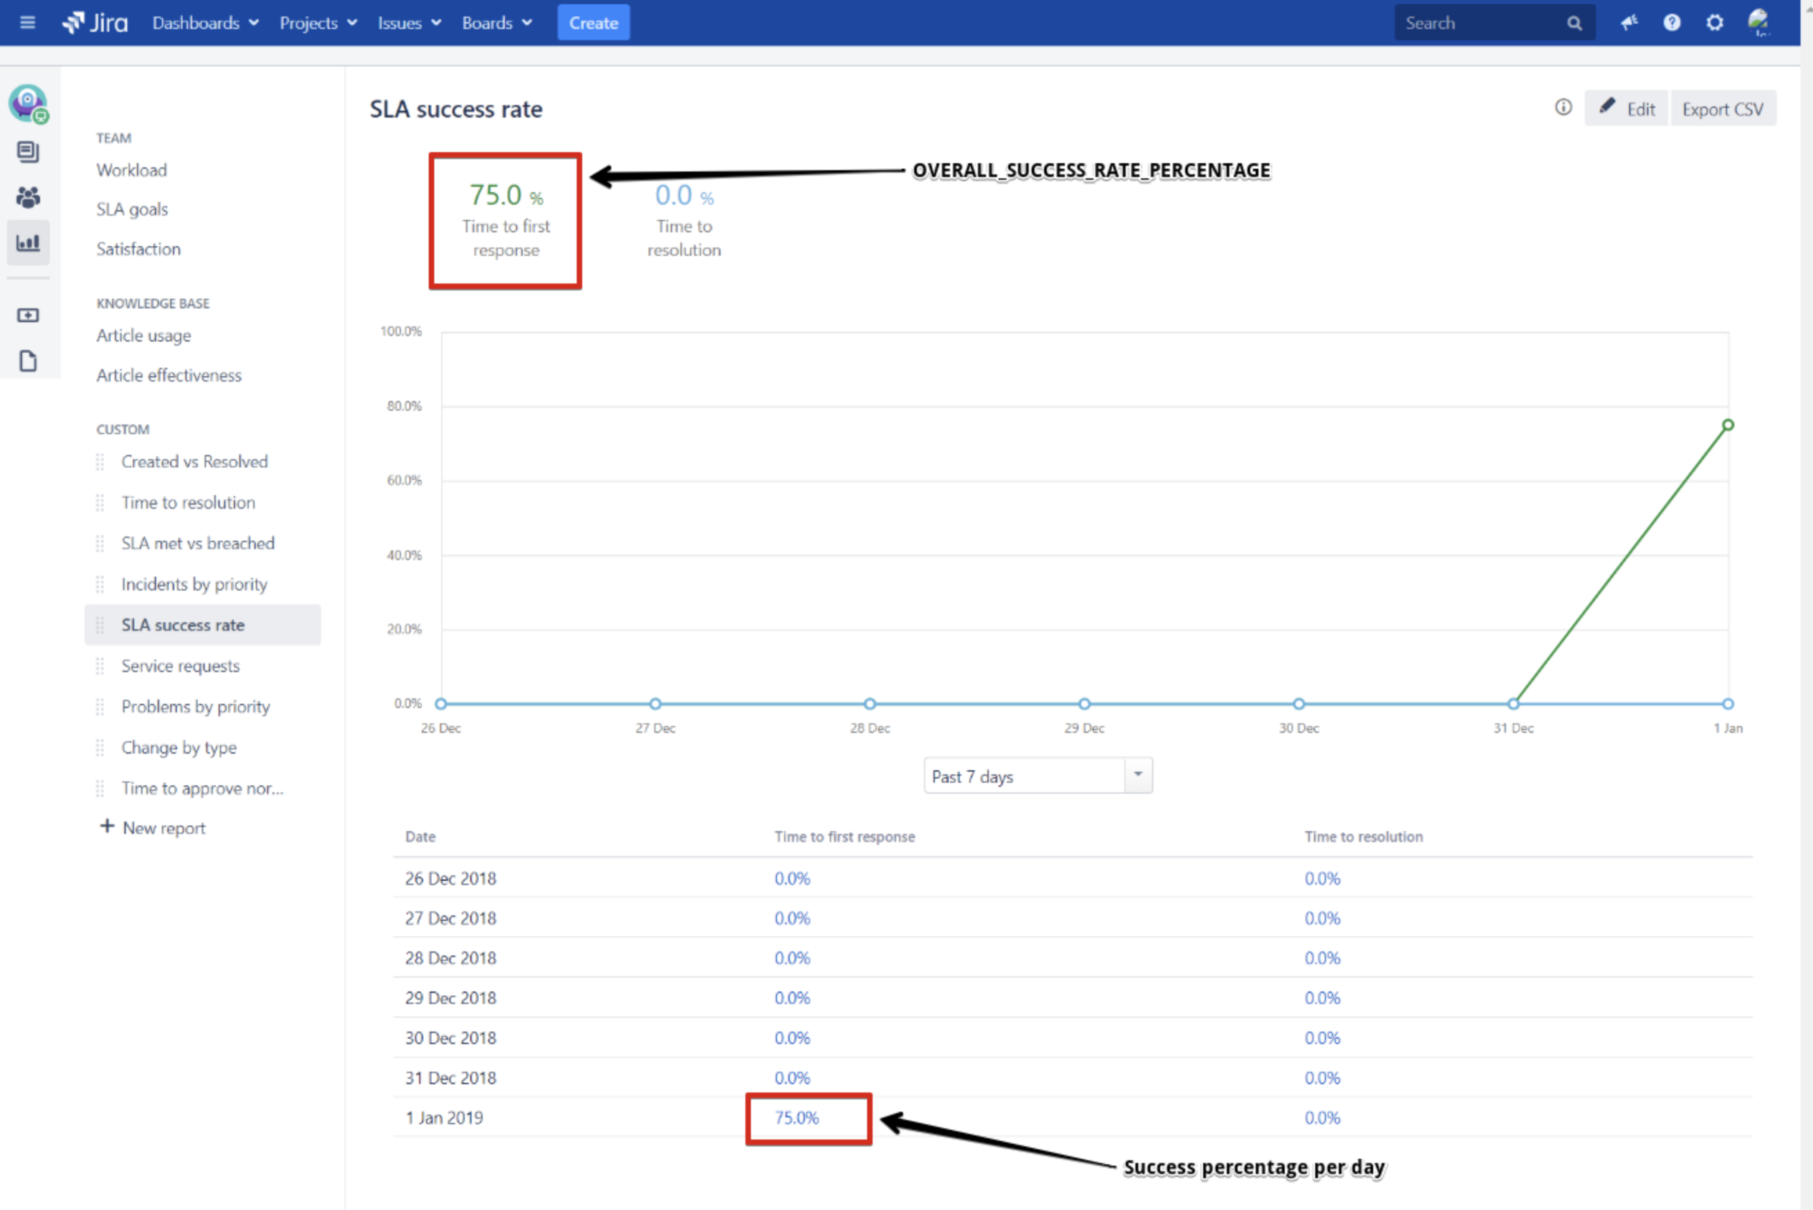Click the Export CSV button

click(x=1722, y=109)
